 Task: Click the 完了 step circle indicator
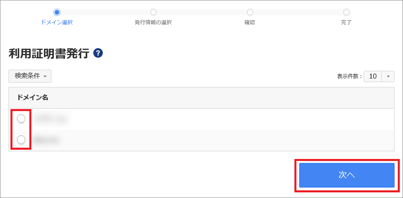click(346, 12)
